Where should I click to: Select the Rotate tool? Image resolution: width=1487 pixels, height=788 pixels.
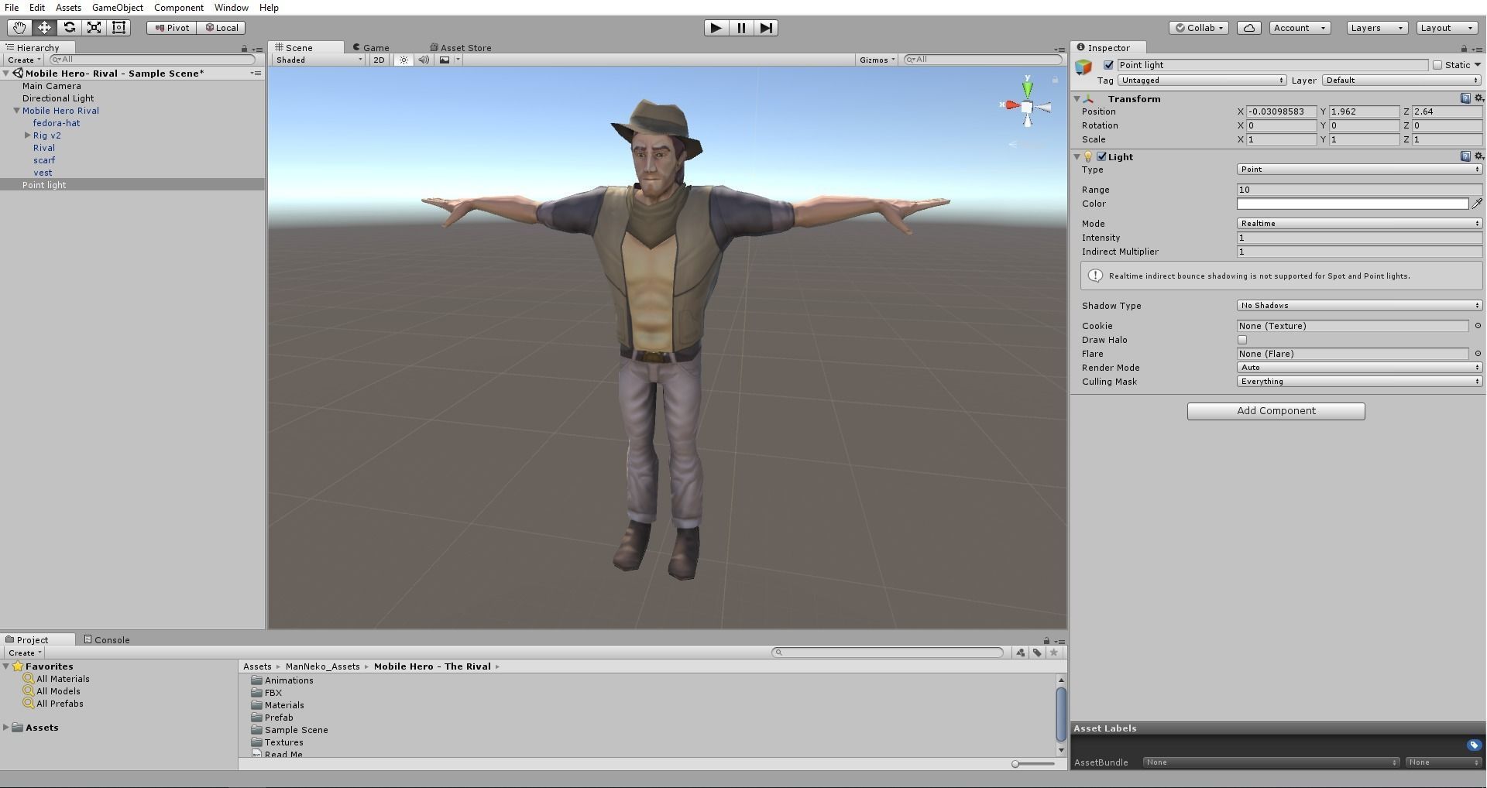click(70, 28)
